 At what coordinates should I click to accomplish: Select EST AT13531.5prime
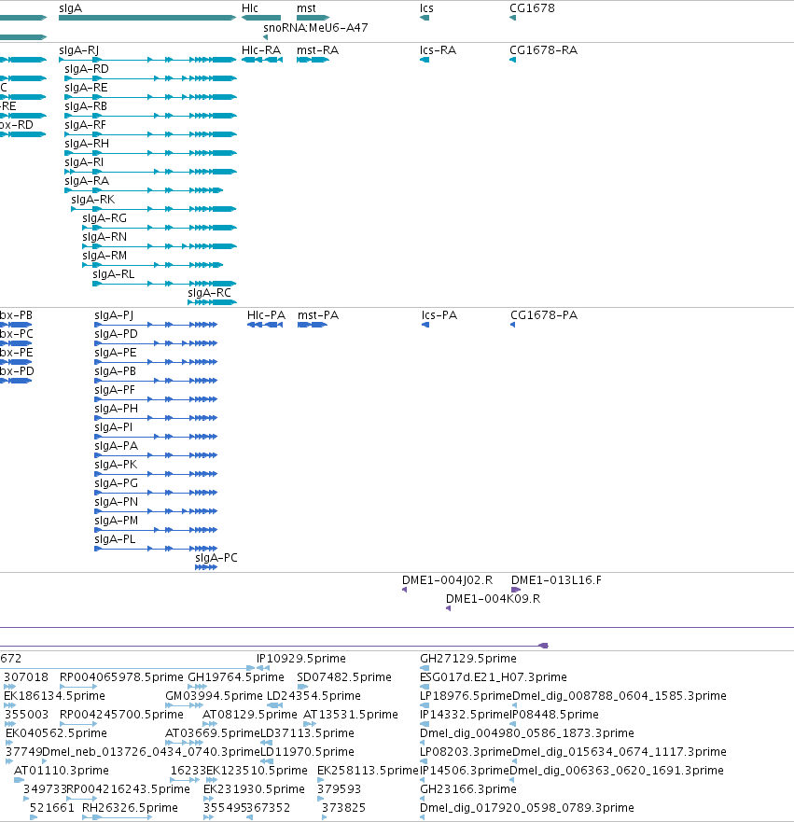click(x=310, y=724)
